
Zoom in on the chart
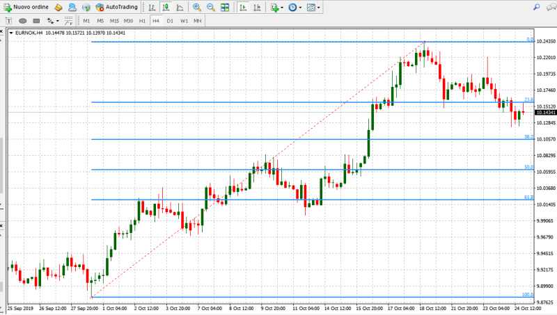pyautogui.click(x=197, y=7)
